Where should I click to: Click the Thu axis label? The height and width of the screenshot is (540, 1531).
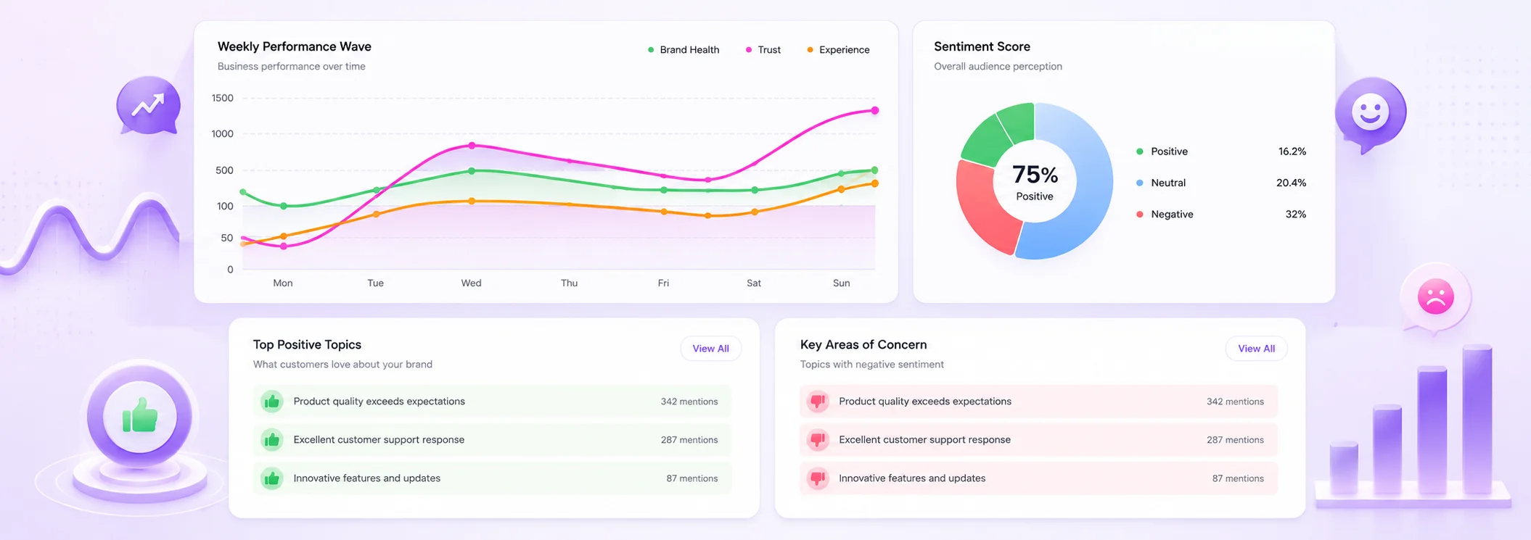pyautogui.click(x=569, y=283)
